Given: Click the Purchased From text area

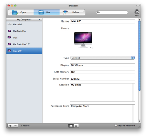Looking at the screenshot, I should (103, 113).
